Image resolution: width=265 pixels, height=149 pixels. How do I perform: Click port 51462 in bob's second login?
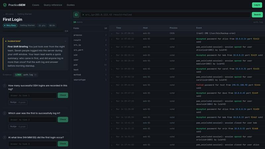tap(254, 118)
